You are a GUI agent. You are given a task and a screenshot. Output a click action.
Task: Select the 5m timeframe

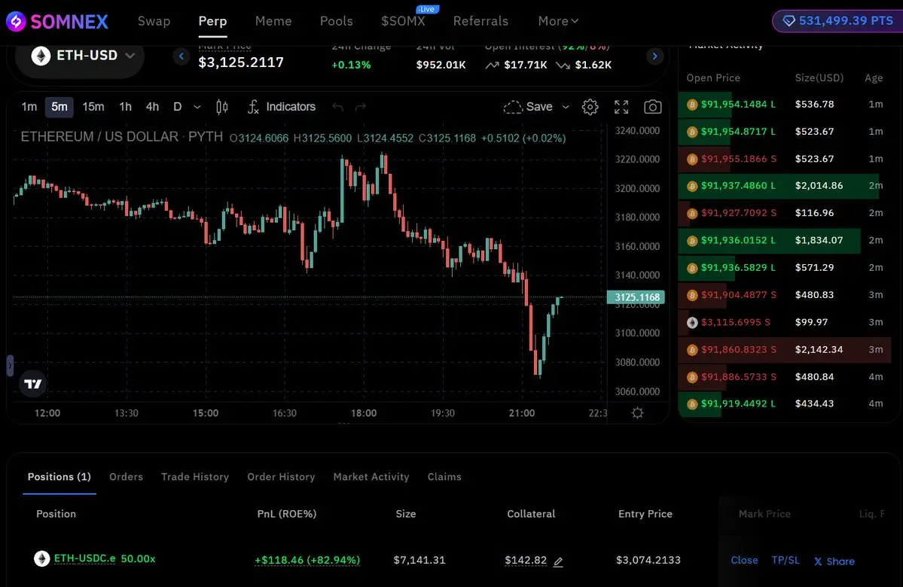[59, 106]
